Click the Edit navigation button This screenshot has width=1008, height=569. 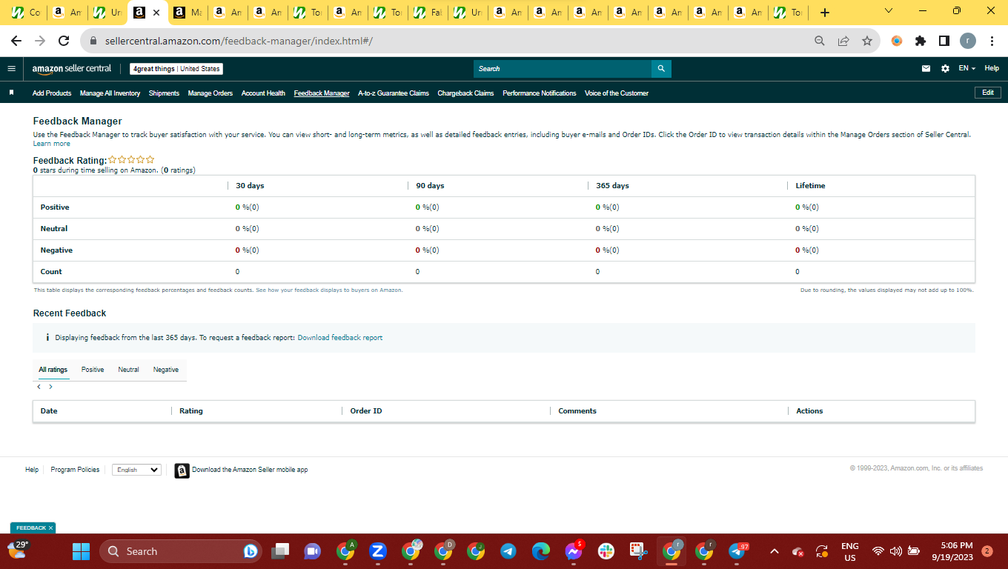coord(988,93)
